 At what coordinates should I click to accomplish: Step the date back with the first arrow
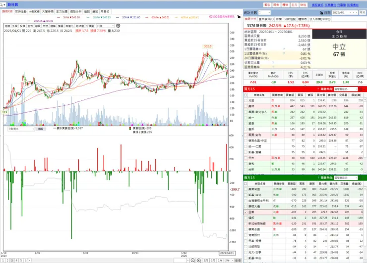(x=350, y=12)
